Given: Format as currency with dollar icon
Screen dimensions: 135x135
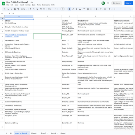Looking at the screenshot, I should pyautogui.click(x=31, y=9).
